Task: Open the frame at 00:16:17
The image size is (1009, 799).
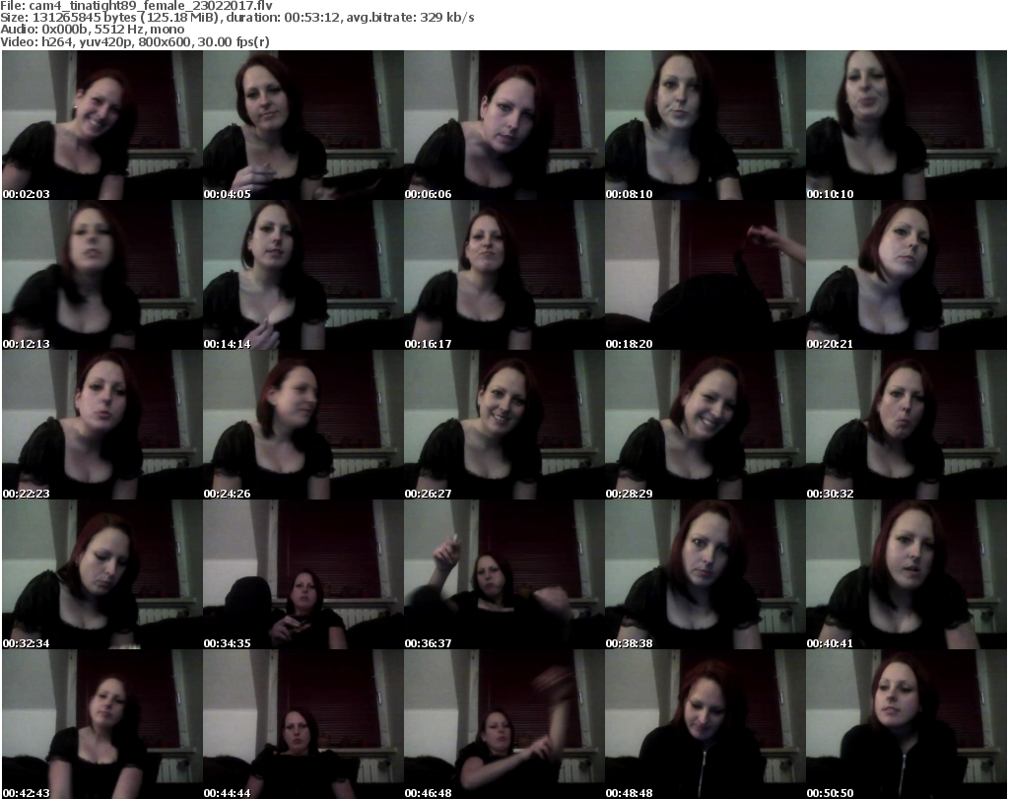Action: (504, 275)
